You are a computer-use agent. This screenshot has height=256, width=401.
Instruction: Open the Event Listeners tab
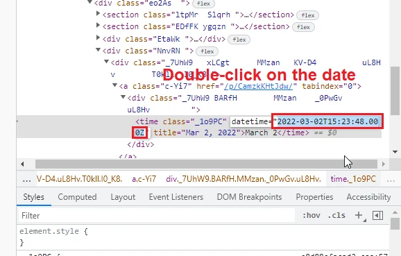[x=176, y=197]
